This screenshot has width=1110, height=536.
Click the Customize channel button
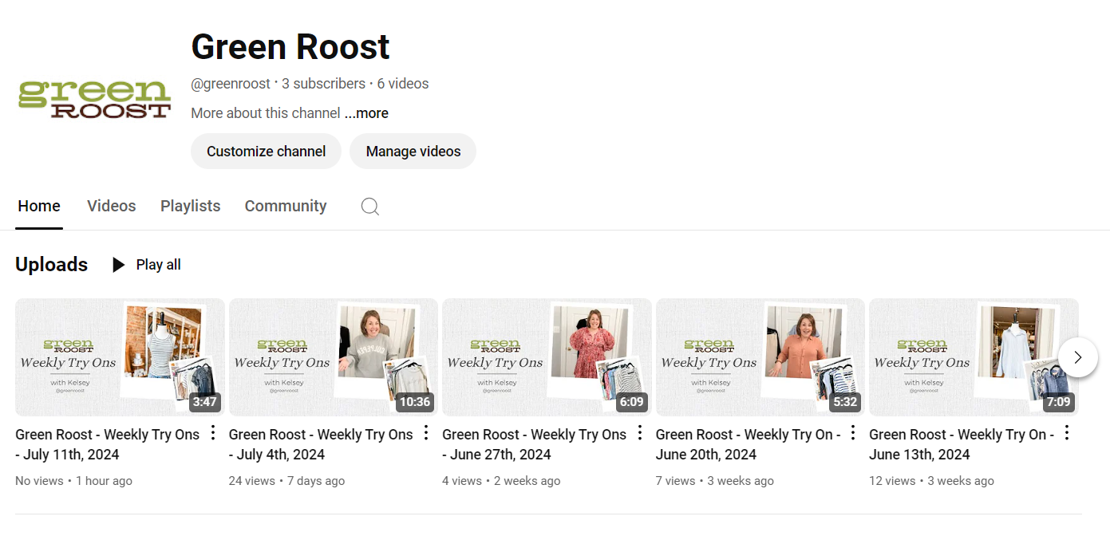266,152
